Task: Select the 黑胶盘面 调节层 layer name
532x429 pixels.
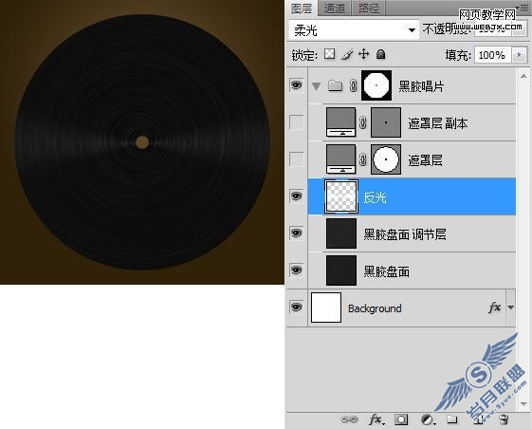Action: [x=404, y=234]
